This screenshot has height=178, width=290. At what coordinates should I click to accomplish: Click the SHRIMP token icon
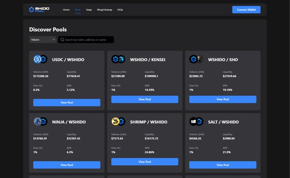coord(115,121)
